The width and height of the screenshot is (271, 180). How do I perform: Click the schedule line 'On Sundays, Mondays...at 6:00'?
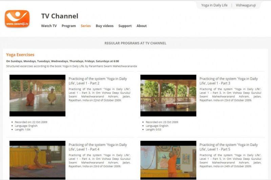[x=63, y=61]
